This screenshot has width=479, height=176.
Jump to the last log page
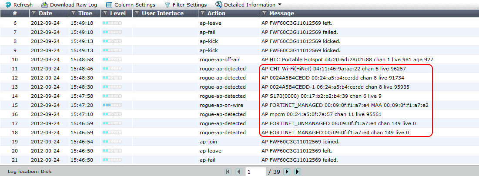[298, 172]
